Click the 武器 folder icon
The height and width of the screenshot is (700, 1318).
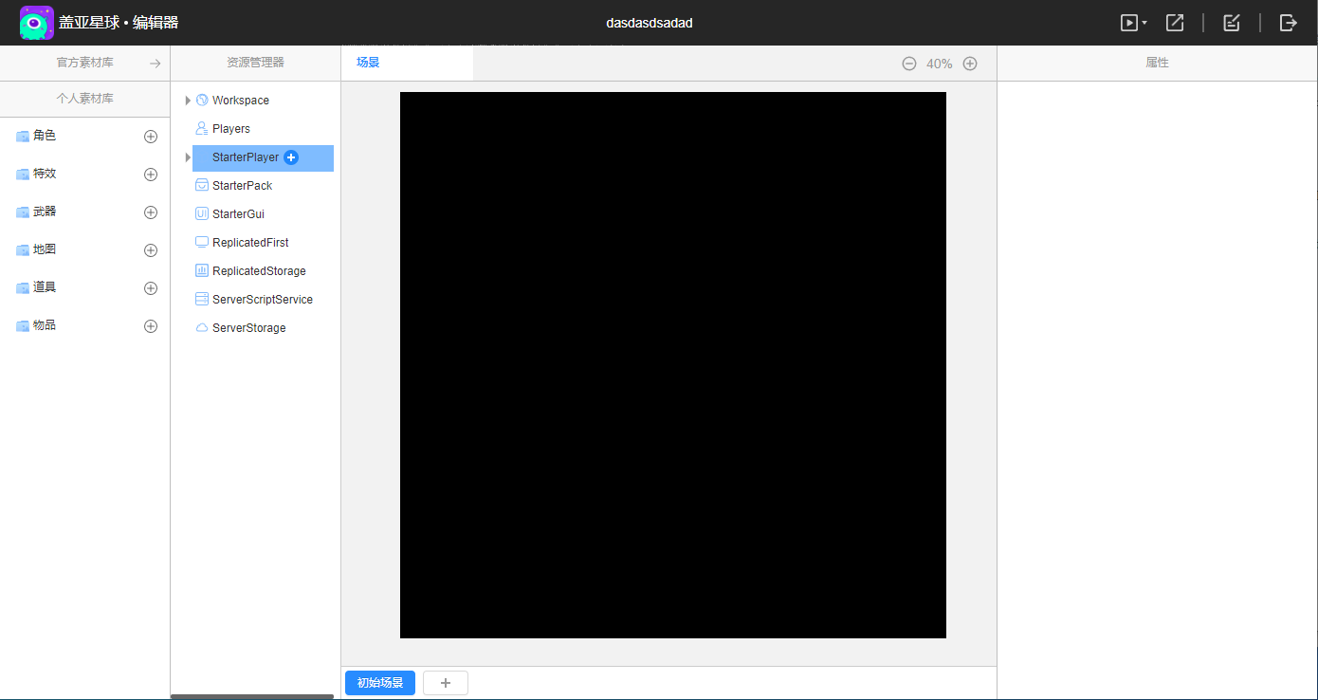[23, 212]
